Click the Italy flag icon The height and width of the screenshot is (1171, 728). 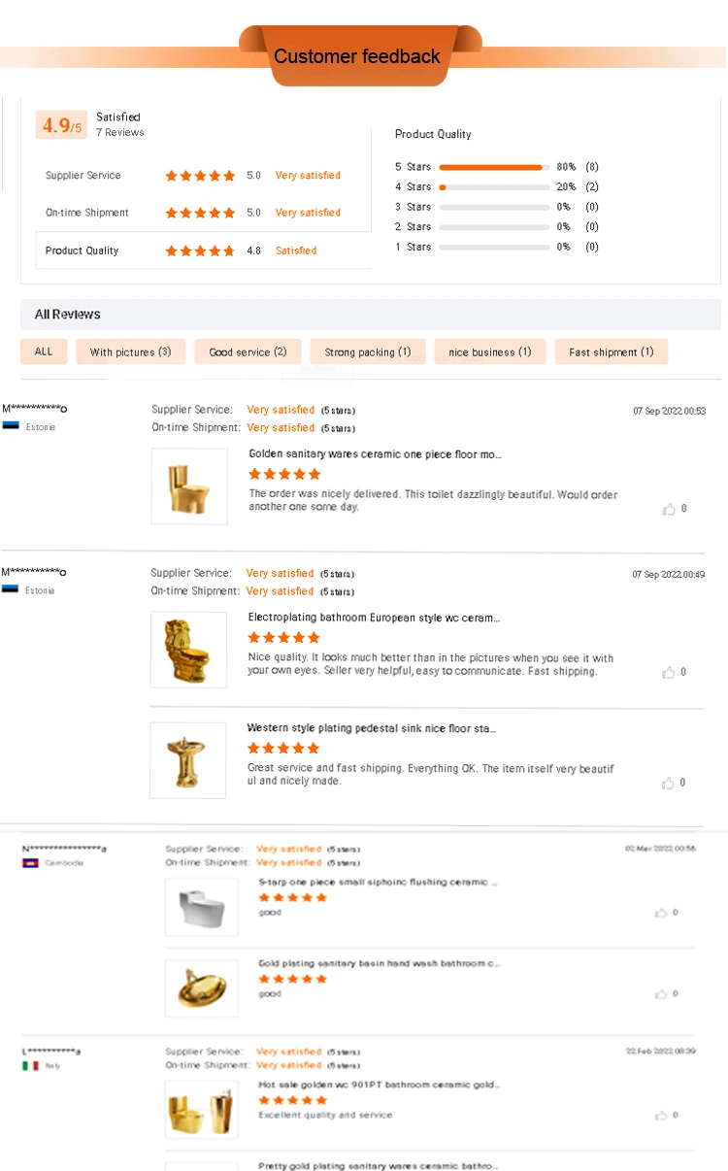click(x=30, y=1065)
